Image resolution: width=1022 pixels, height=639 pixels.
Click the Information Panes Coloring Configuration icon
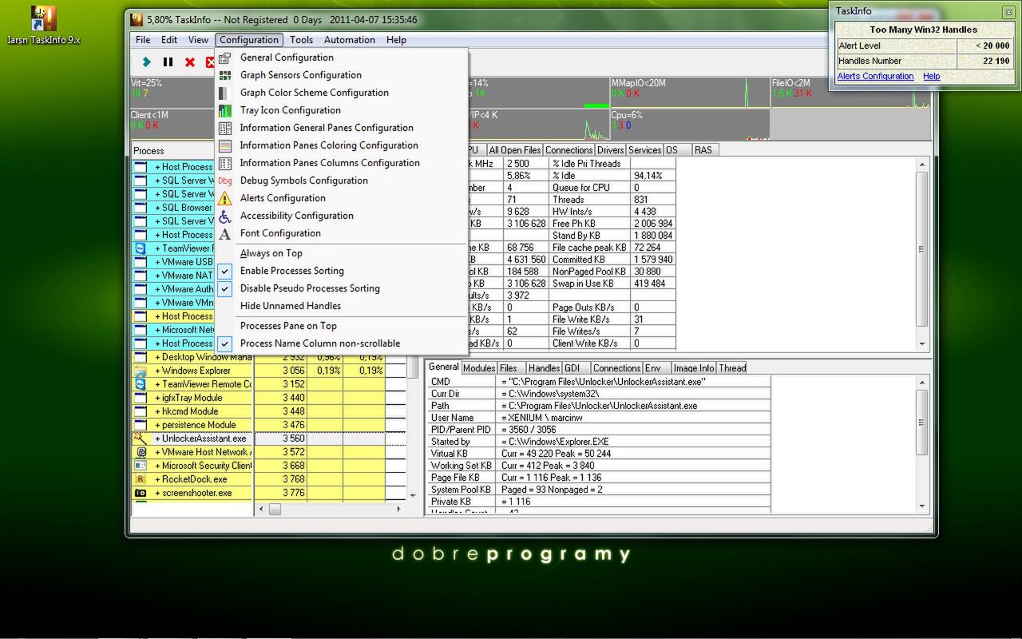(225, 145)
